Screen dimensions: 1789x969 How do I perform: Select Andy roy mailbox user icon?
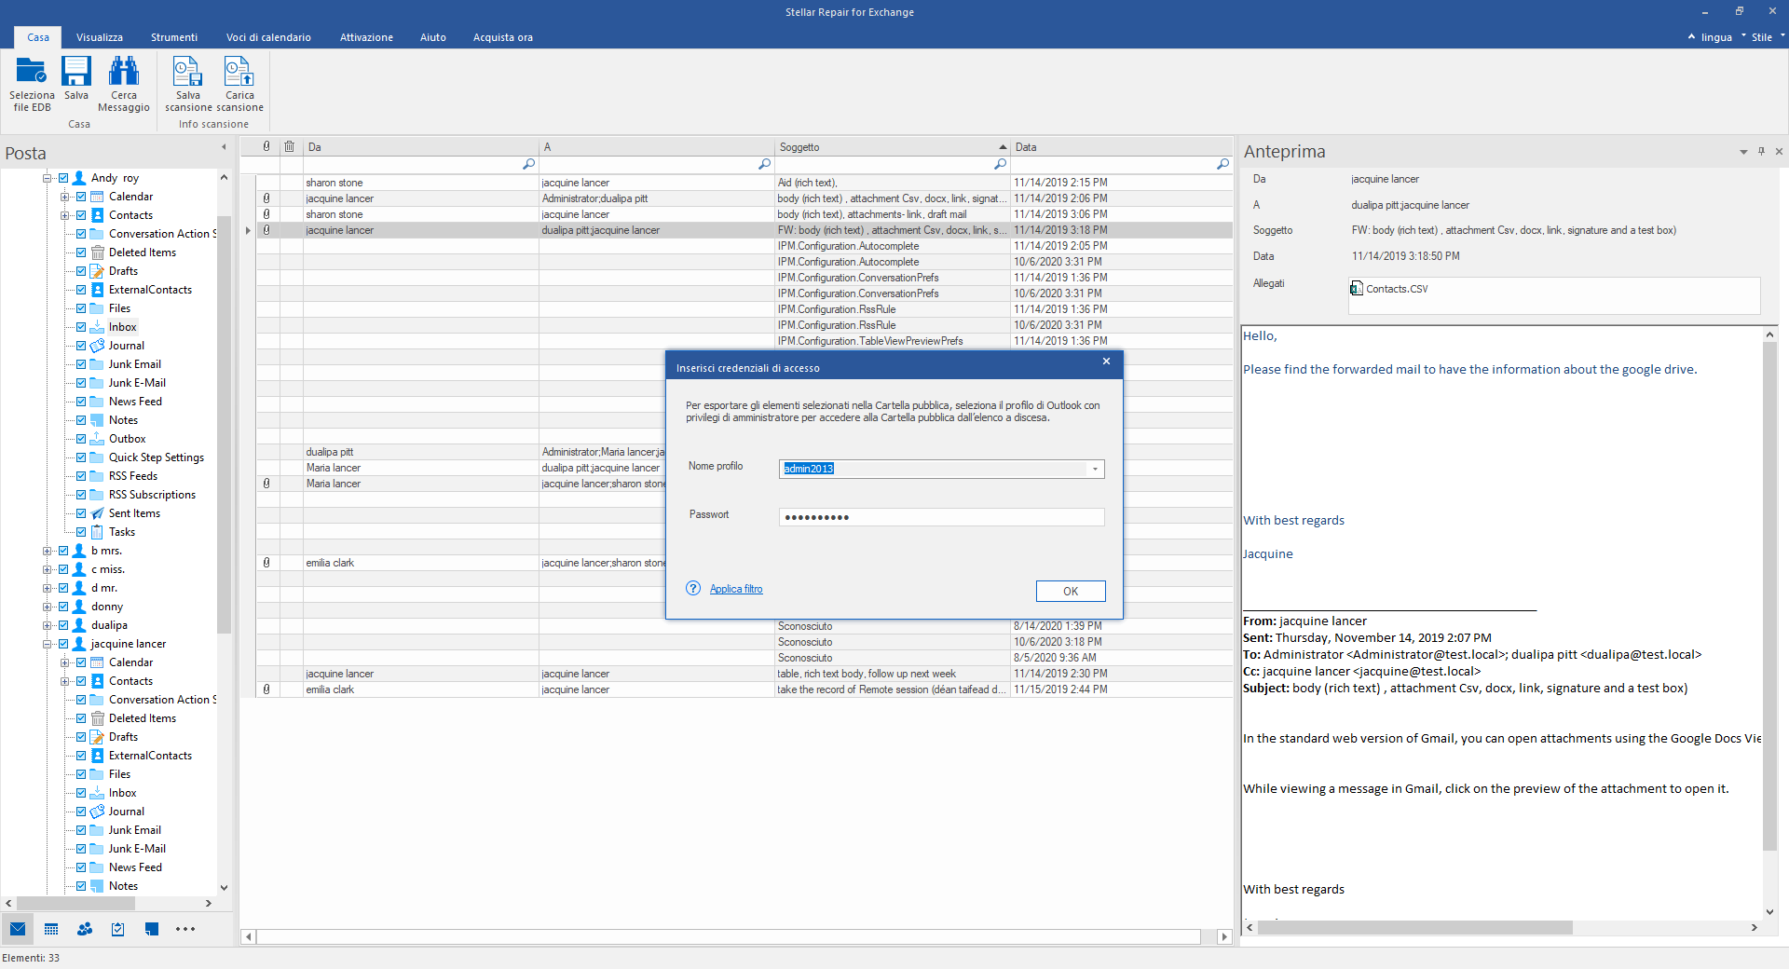79,178
